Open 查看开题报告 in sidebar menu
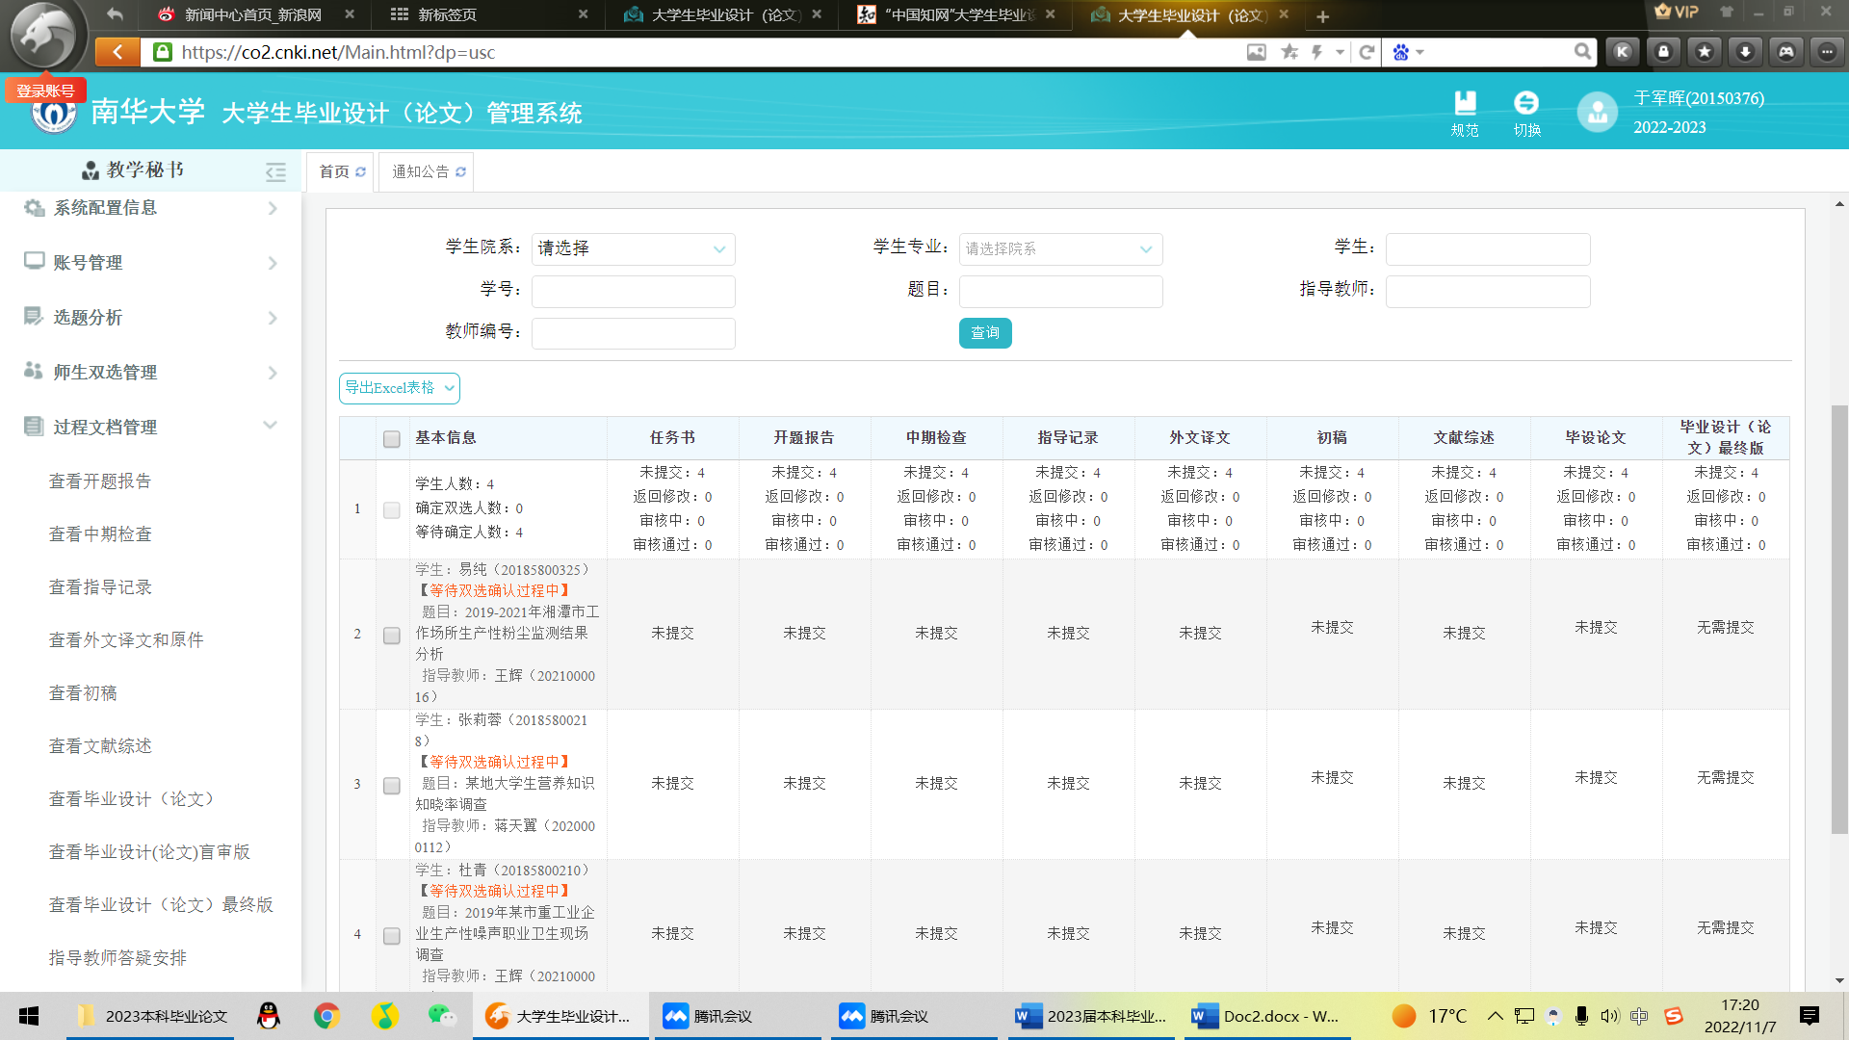 coord(100,481)
